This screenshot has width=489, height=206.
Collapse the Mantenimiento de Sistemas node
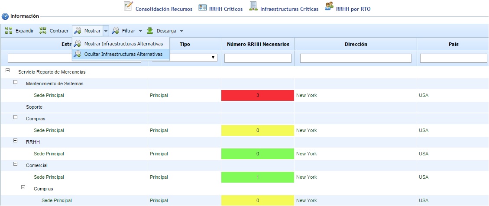coord(16,82)
